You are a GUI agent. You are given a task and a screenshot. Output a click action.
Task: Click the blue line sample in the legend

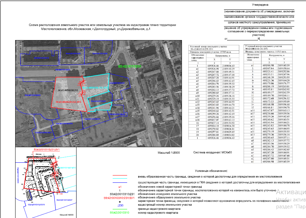click(120, 182)
